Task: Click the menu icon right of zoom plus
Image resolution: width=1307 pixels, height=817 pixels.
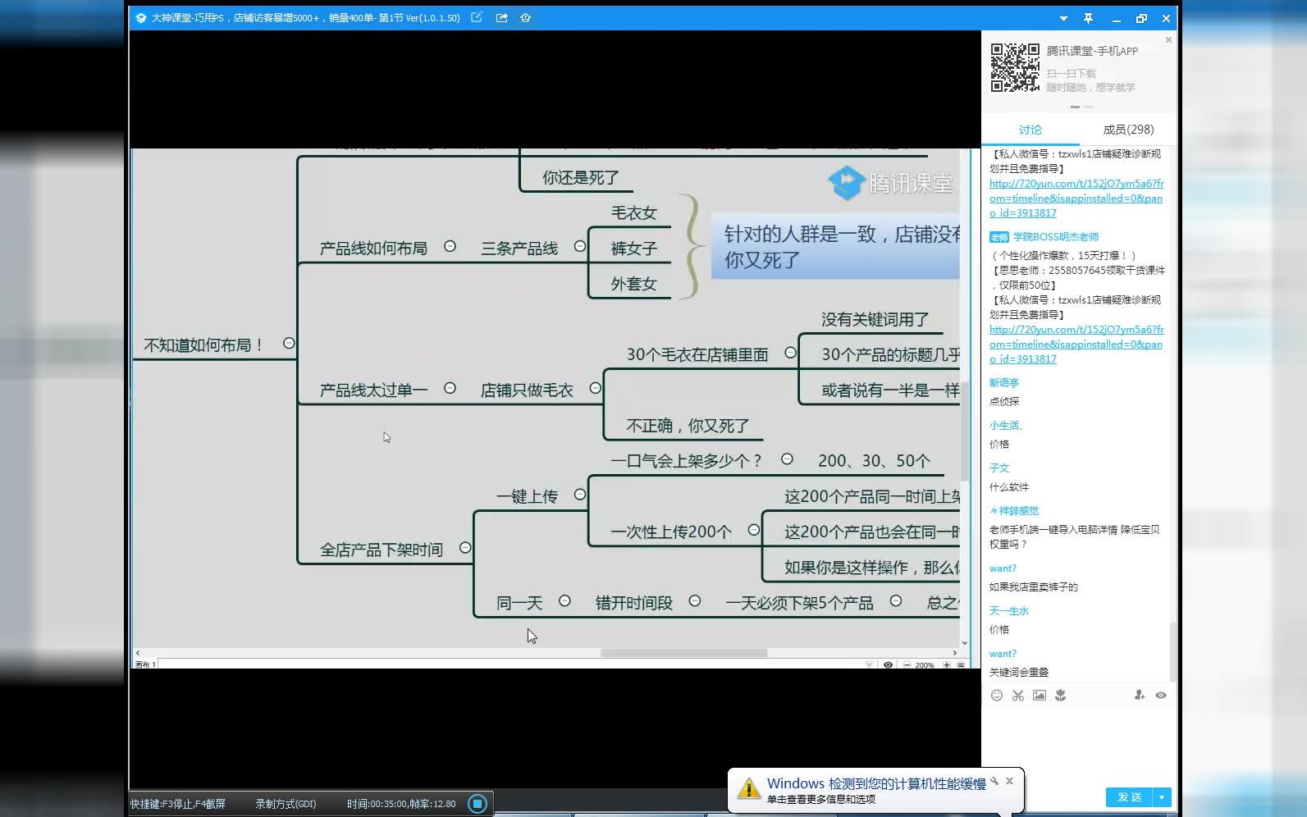Action: pyautogui.click(x=961, y=664)
